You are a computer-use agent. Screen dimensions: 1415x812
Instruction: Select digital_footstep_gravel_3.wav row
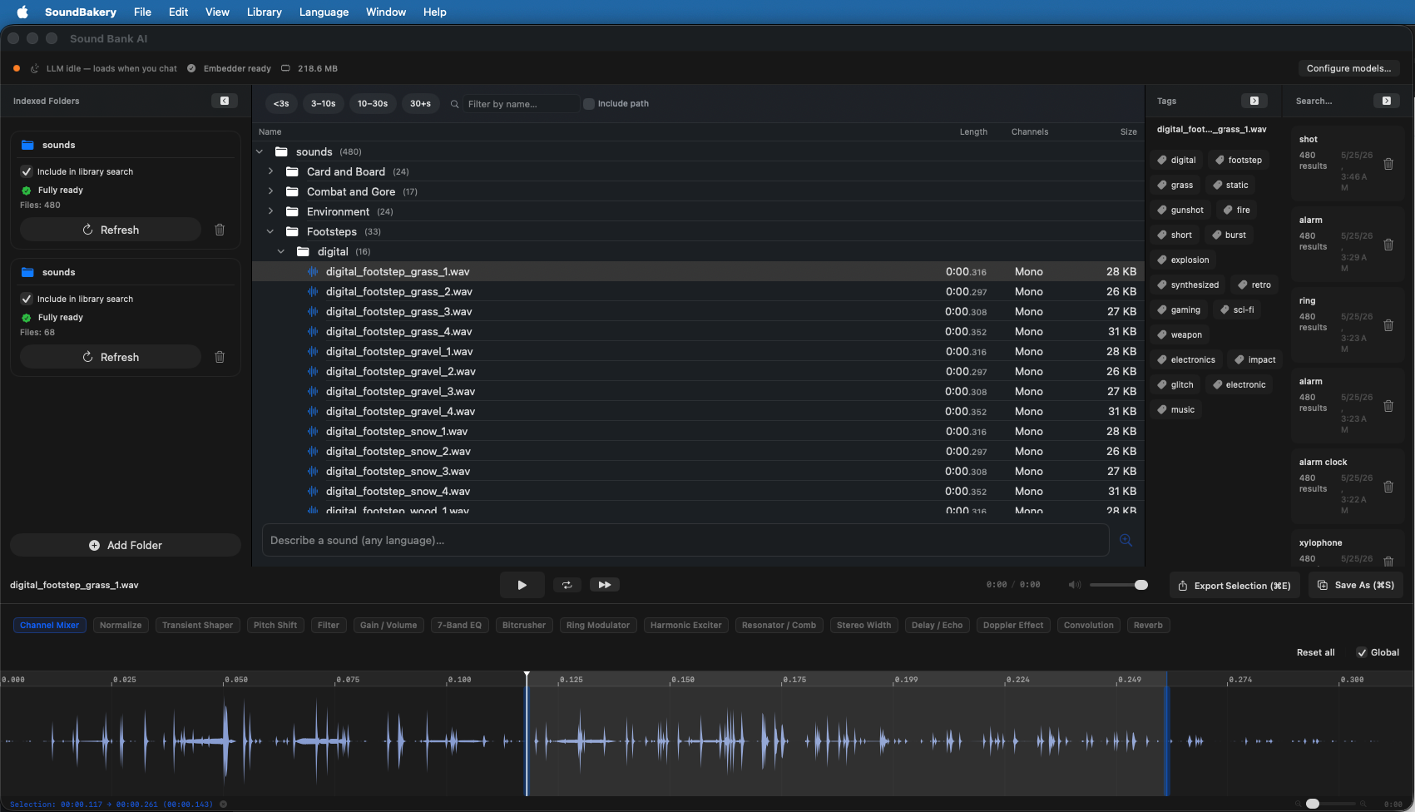[x=698, y=391]
